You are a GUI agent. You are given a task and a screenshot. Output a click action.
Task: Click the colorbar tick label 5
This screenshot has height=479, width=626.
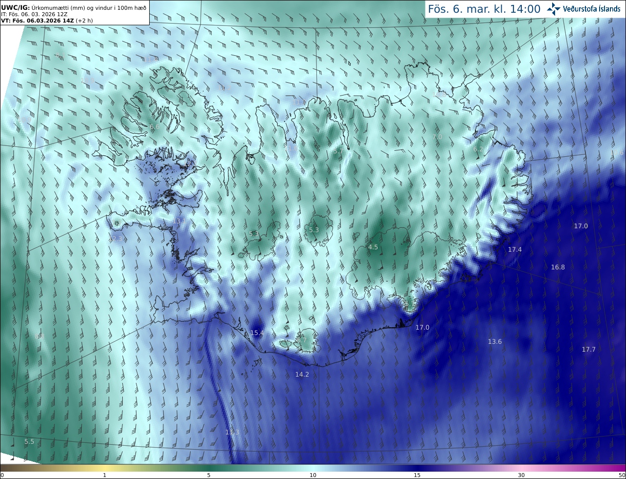coord(209,475)
